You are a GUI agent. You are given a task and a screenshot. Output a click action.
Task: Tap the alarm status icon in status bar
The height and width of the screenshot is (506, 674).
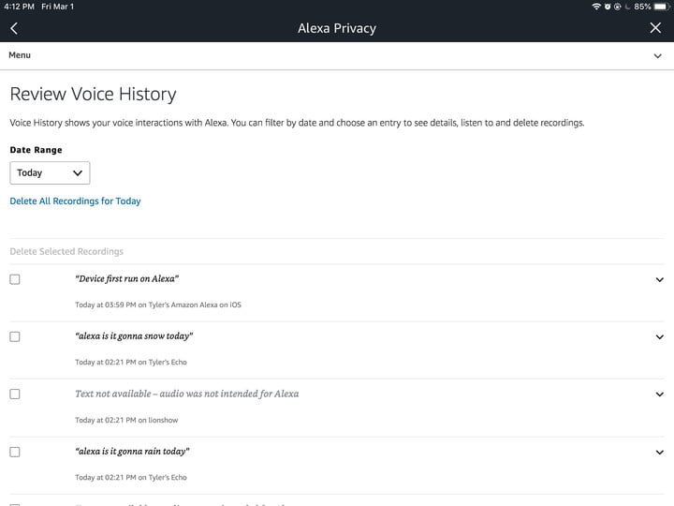point(607,7)
